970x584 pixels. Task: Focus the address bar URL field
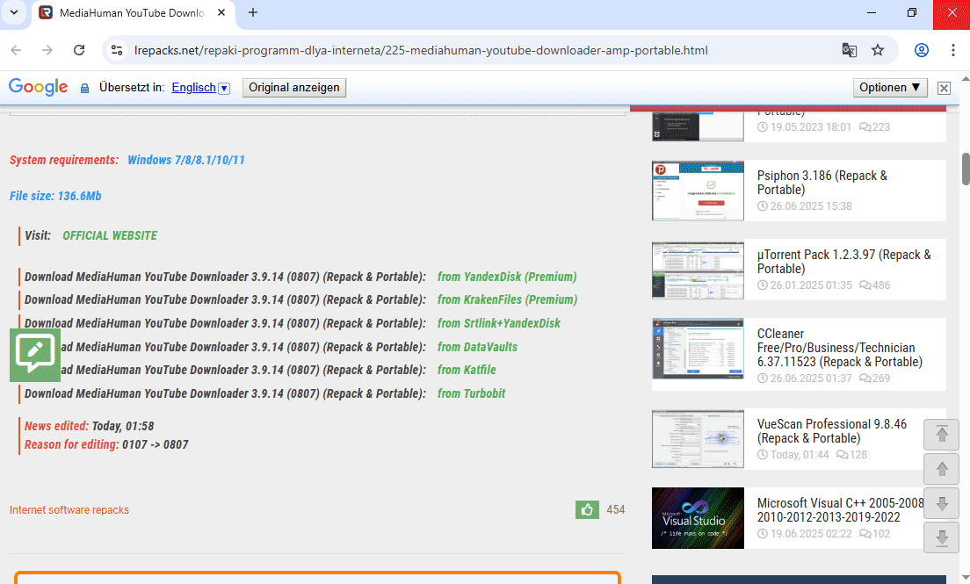click(421, 50)
